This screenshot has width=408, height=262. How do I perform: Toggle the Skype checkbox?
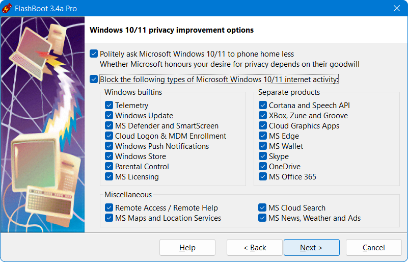pos(263,156)
